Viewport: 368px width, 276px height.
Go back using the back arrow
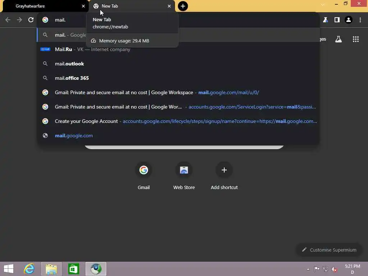8,20
